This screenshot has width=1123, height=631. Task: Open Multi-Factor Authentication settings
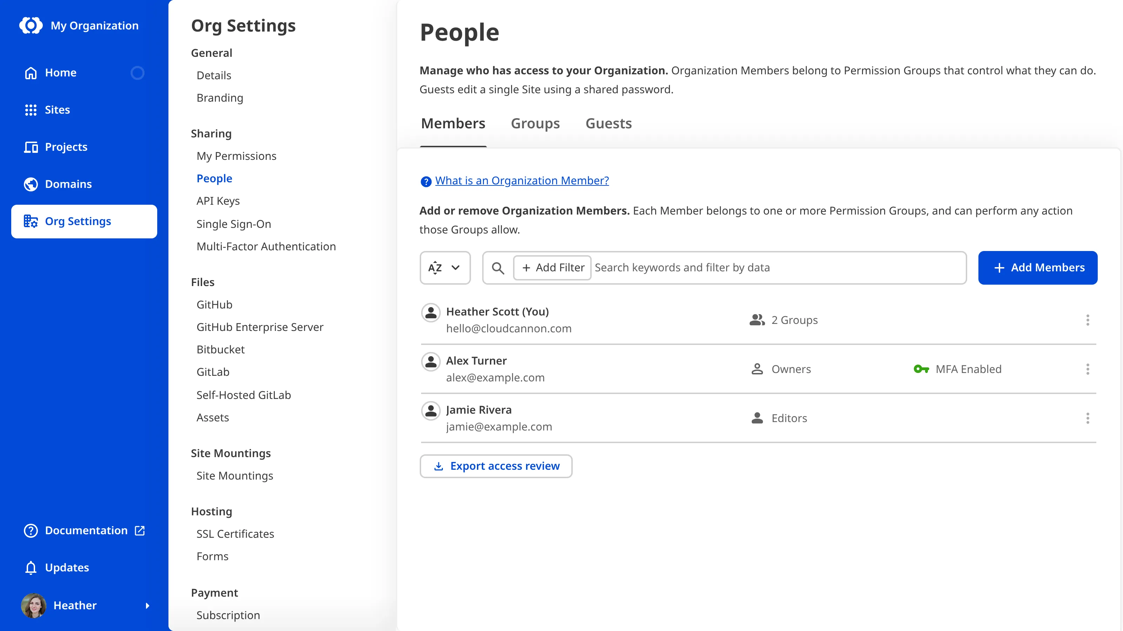[266, 246]
